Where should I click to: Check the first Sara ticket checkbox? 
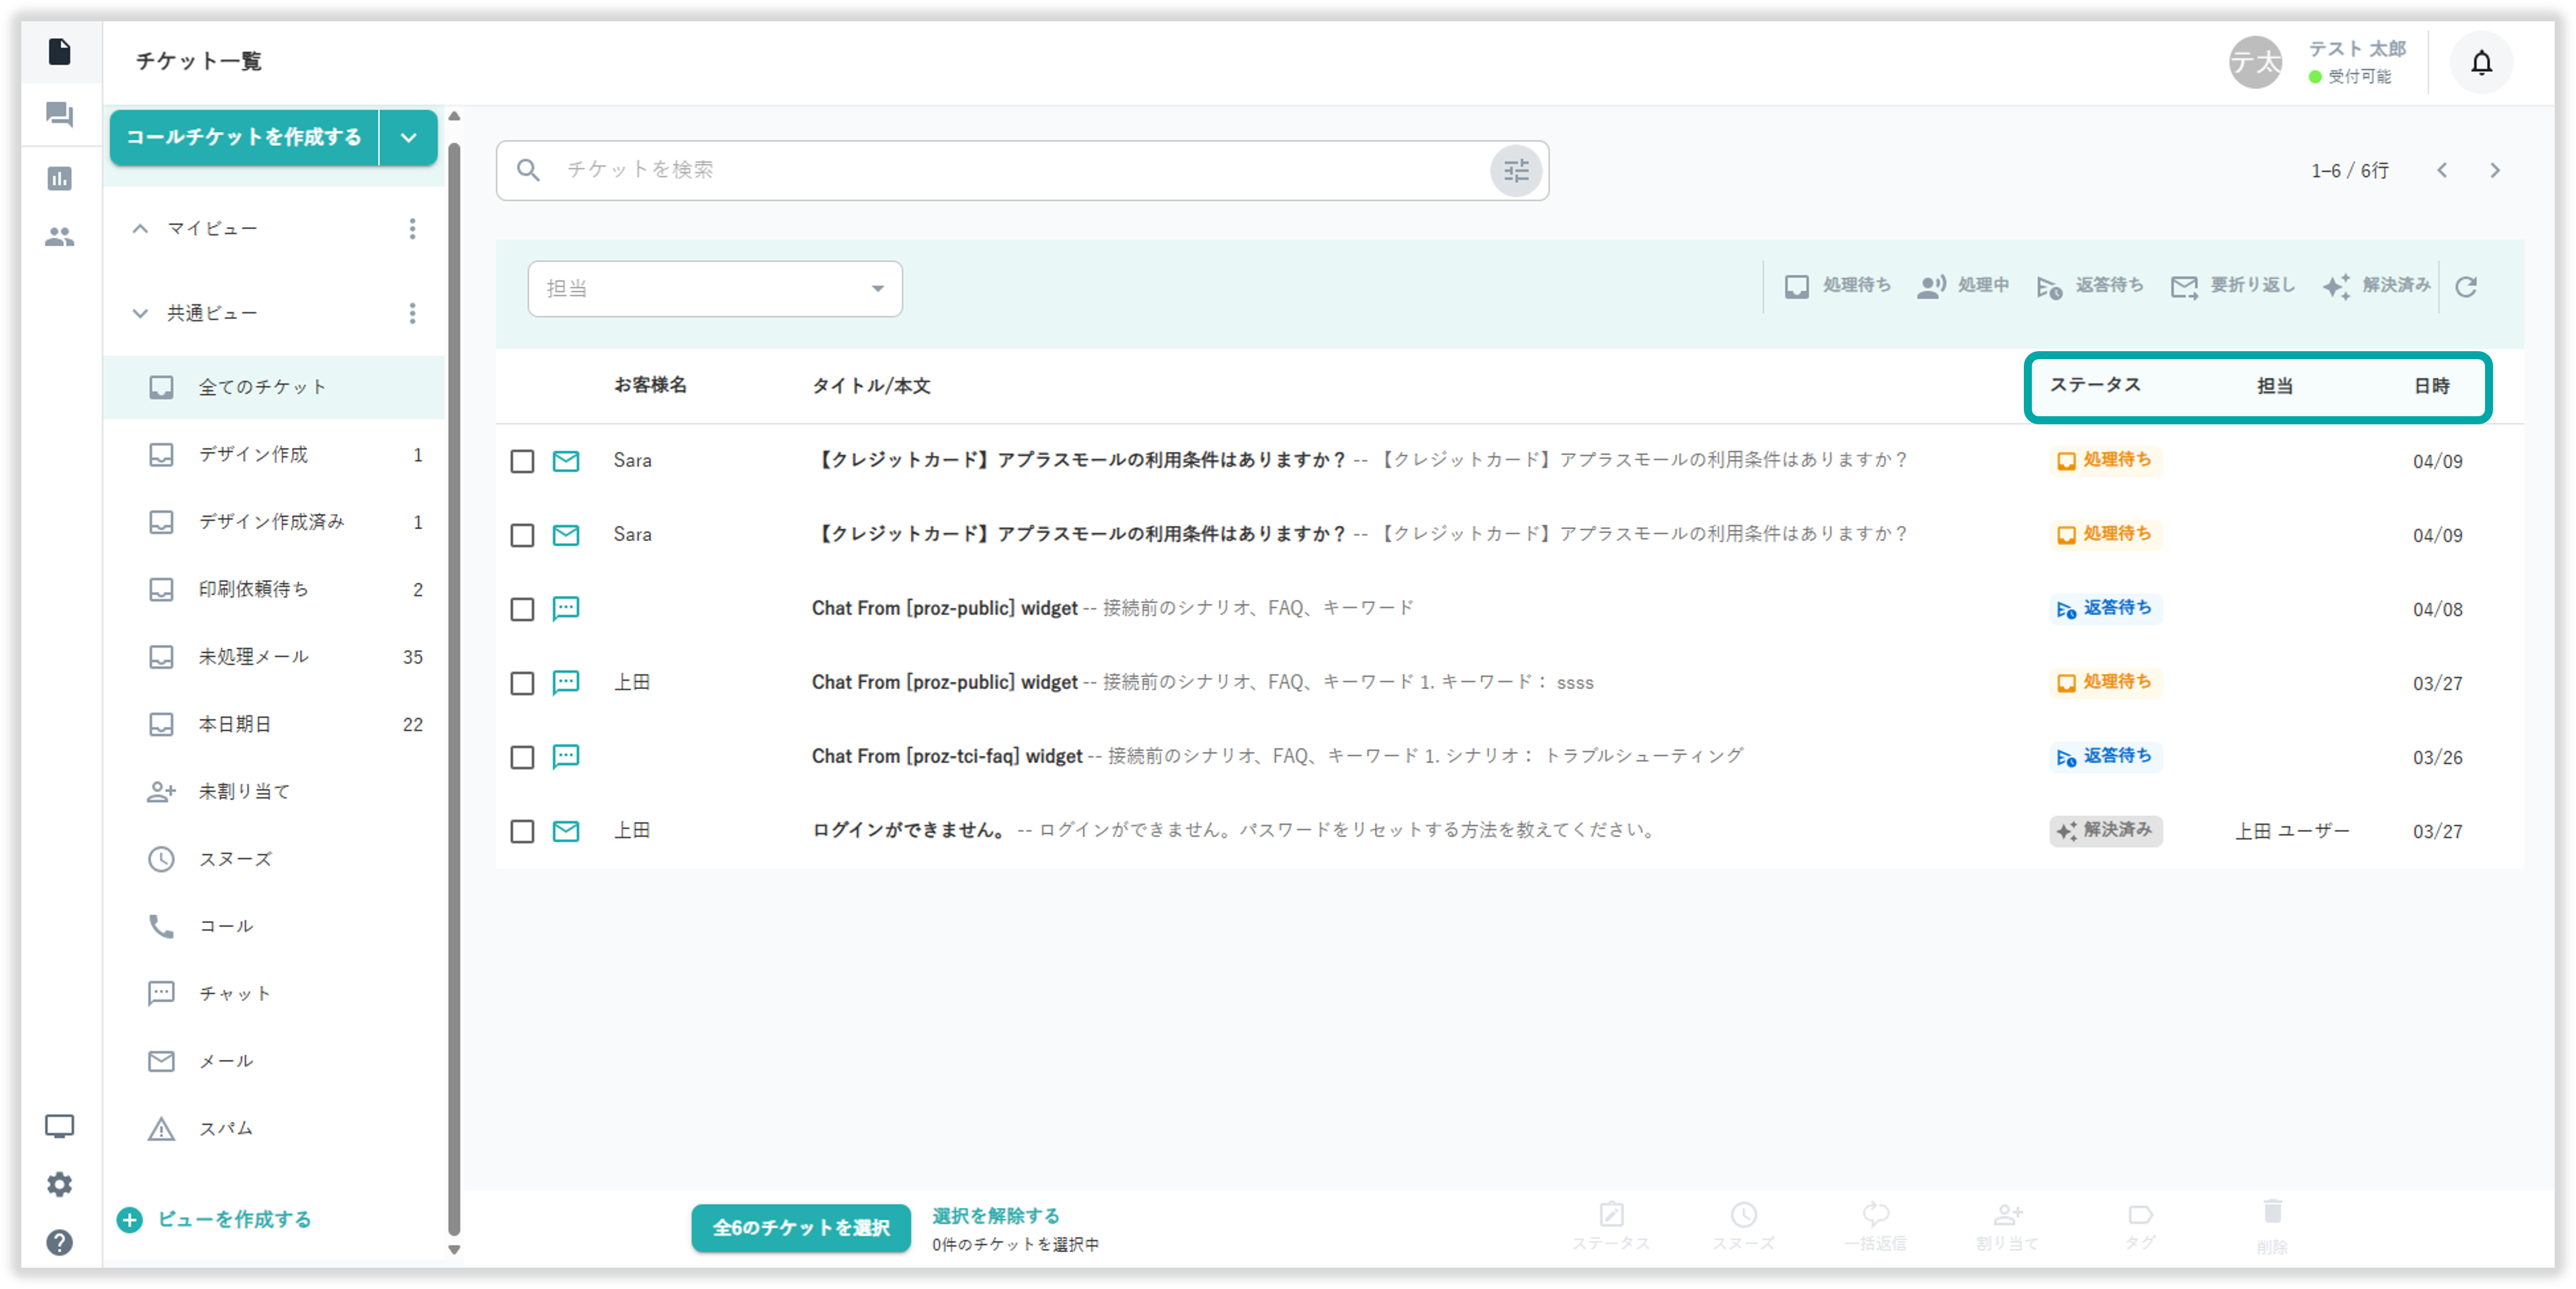pos(522,461)
